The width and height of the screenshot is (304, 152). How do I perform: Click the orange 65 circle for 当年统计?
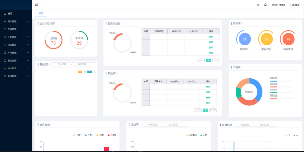pos(288,39)
